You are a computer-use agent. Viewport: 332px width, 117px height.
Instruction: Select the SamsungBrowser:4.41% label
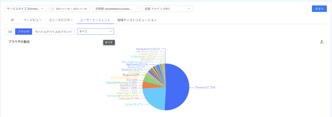click(x=123, y=96)
